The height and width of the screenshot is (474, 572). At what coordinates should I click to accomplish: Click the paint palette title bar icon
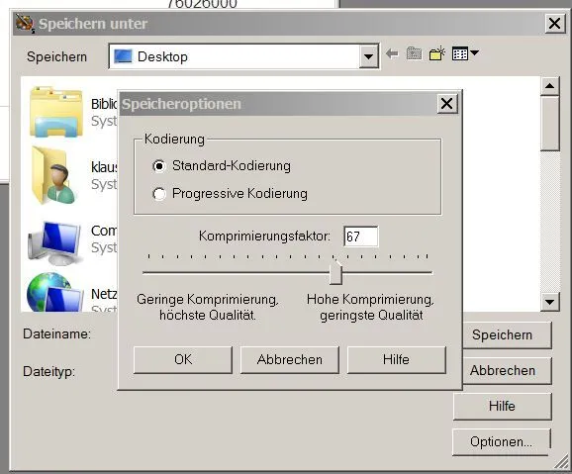(x=25, y=24)
